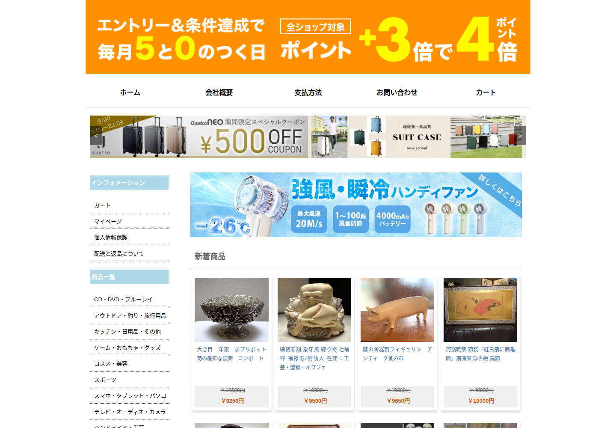Screen dimensions: 616x428
Task: Click the ¥9250円 sale price
Action: (233, 401)
